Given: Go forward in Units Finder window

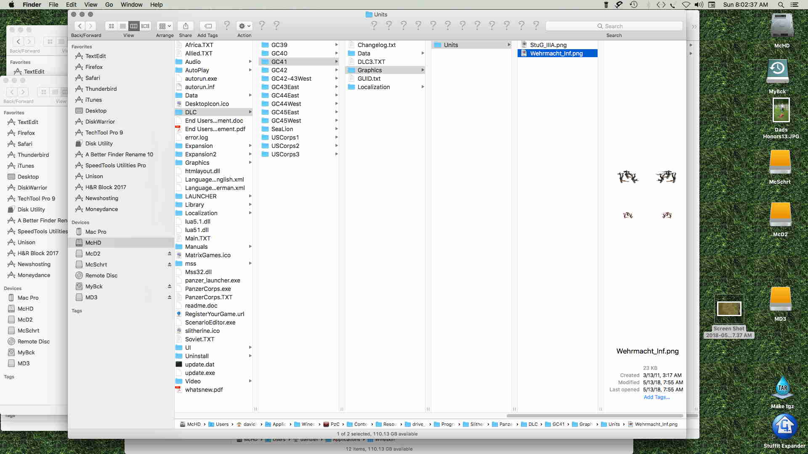Looking at the screenshot, I should click(90, 26).
